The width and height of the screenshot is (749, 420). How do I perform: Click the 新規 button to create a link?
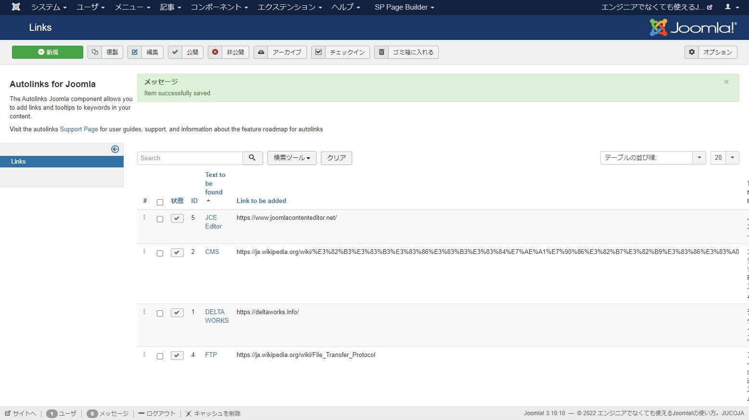coord(47,52)
